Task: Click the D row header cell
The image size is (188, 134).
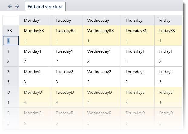Action: (9, 92)
